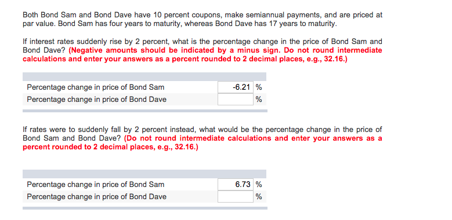
Task: Click percent sign beside empty second-table Dave field
Action: tap(259, 197)
